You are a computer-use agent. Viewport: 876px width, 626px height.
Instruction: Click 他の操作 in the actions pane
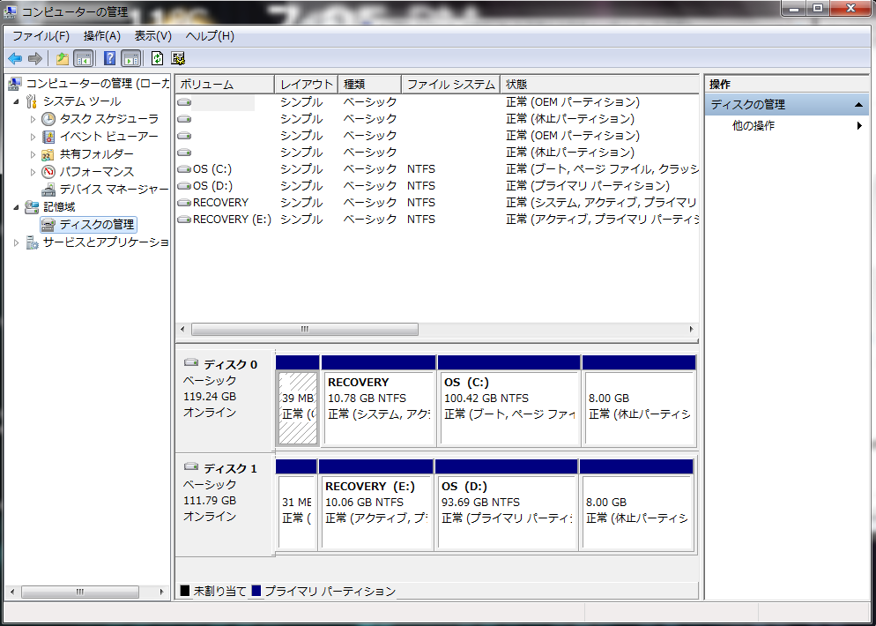tap(754, 126)
